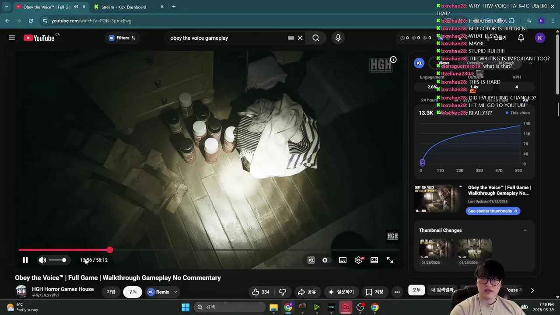Image resolution: width=560 pixels, height=315 pixels.
Task: Open the player settings gear
Action: pyautogui.click(x=359, y=260)
